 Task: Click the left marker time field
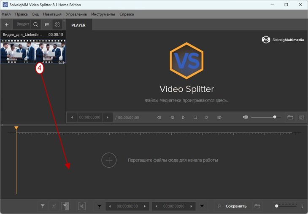(127, 206)
